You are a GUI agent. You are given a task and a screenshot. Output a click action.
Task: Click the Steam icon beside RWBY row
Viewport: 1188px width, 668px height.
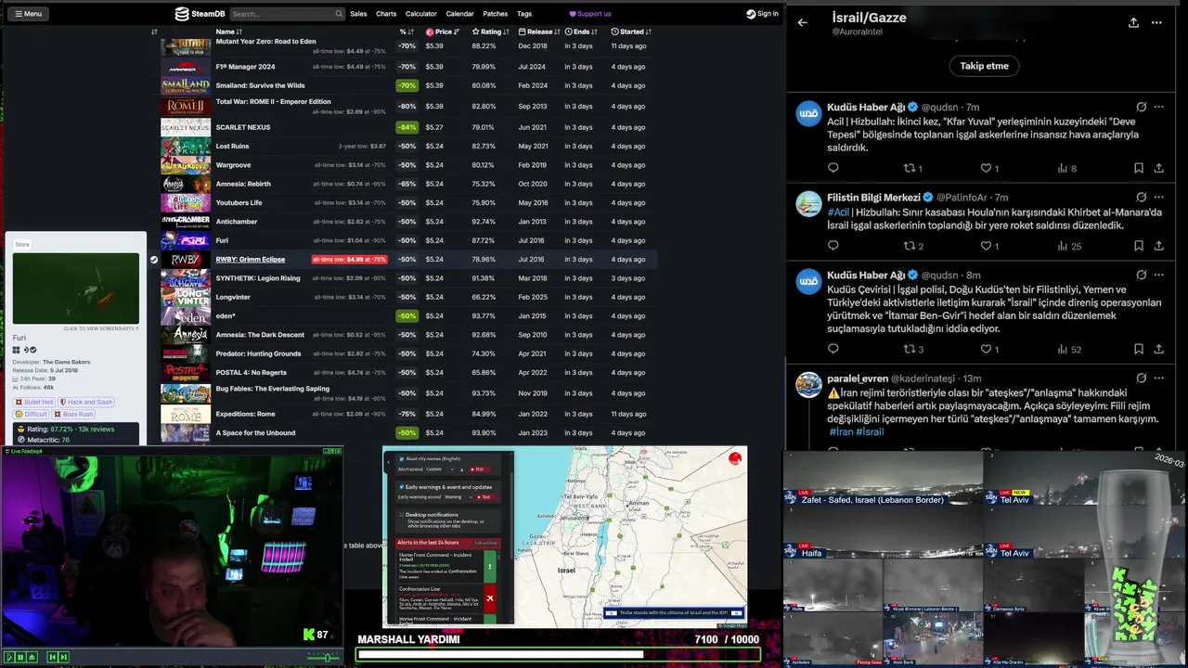154,260
